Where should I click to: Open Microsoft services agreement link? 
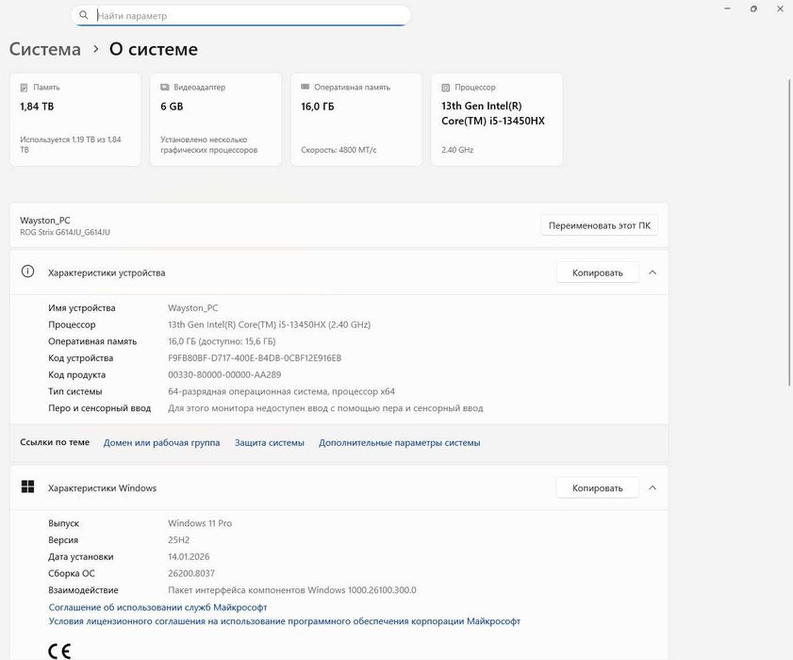(x=157, y=607)
